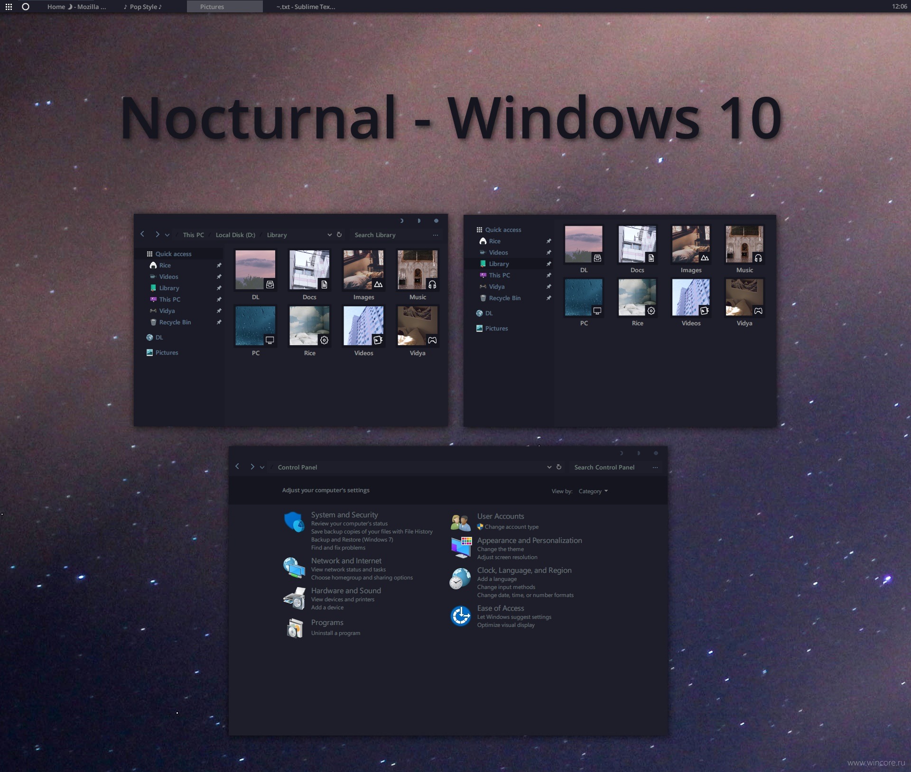911x772 pixels.
Task: Go forward in the Library explorer window
Action: [158, 234]
